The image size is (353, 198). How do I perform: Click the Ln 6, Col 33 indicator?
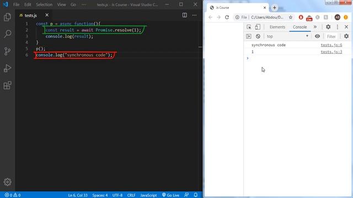(x=78, y=195)
